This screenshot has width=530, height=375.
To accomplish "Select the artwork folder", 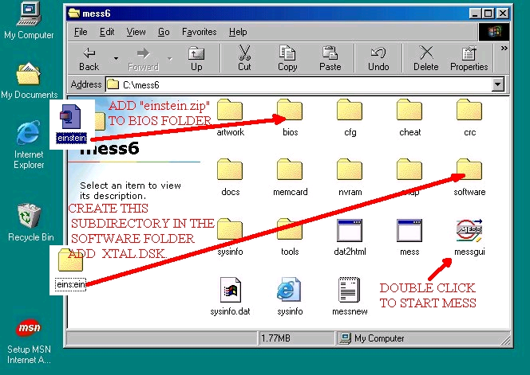I will coord(230,118).
